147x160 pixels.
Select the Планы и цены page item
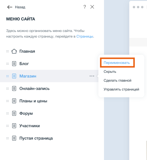49,101
